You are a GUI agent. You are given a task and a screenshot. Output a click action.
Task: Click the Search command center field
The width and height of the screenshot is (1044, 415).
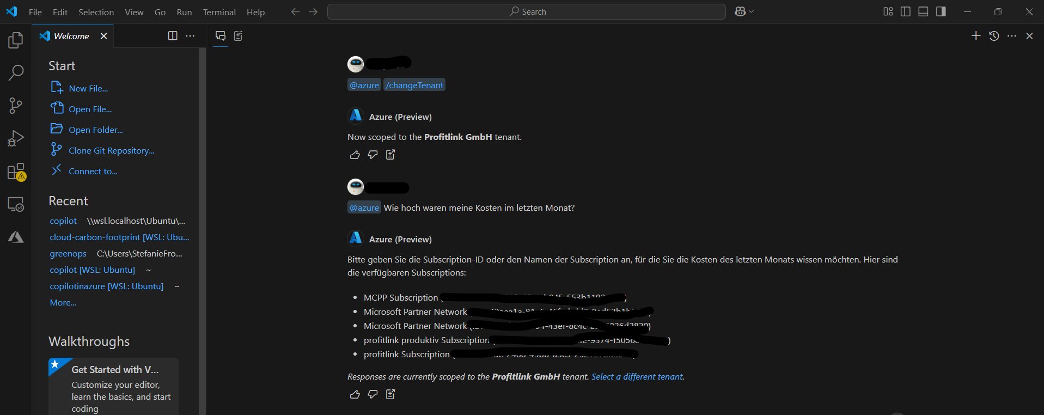(x=526, y=11)
